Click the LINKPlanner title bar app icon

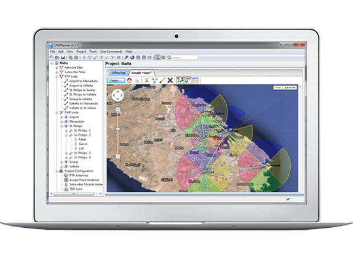[51, 45]
